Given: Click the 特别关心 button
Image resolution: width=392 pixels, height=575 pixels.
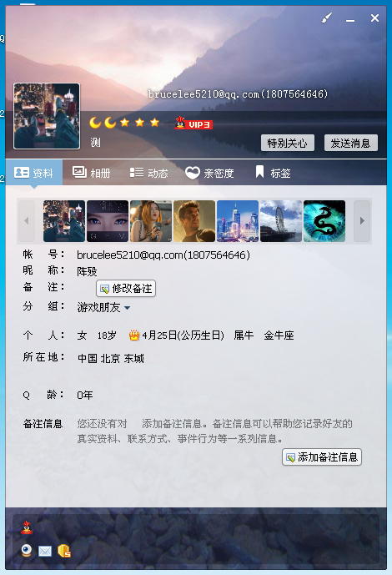Looking at the screenshot, I should click(288, 143).
